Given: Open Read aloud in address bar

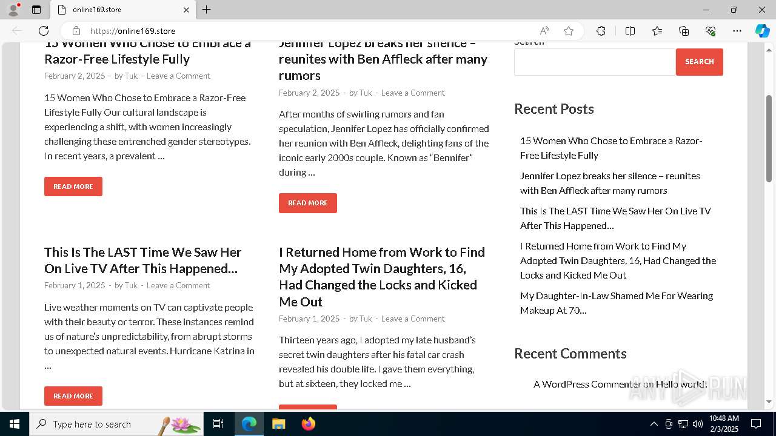Looking at the screenshot, I should point(544,31).
